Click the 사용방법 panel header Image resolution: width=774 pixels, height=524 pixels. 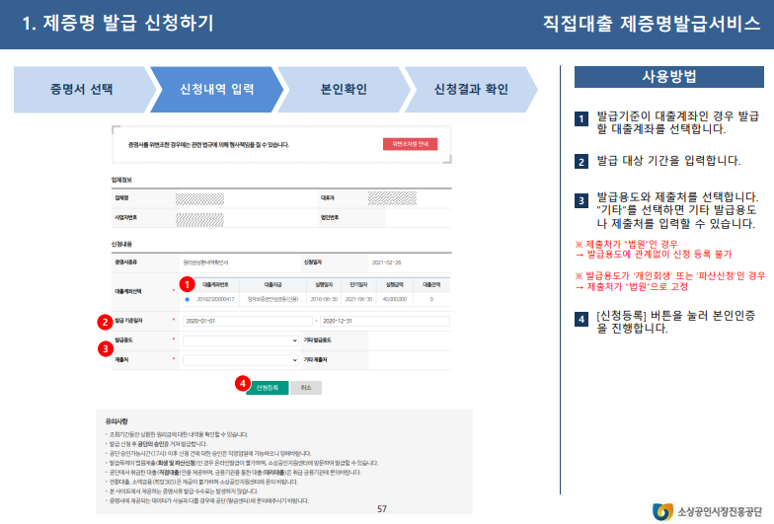click(x=669, y=77)
